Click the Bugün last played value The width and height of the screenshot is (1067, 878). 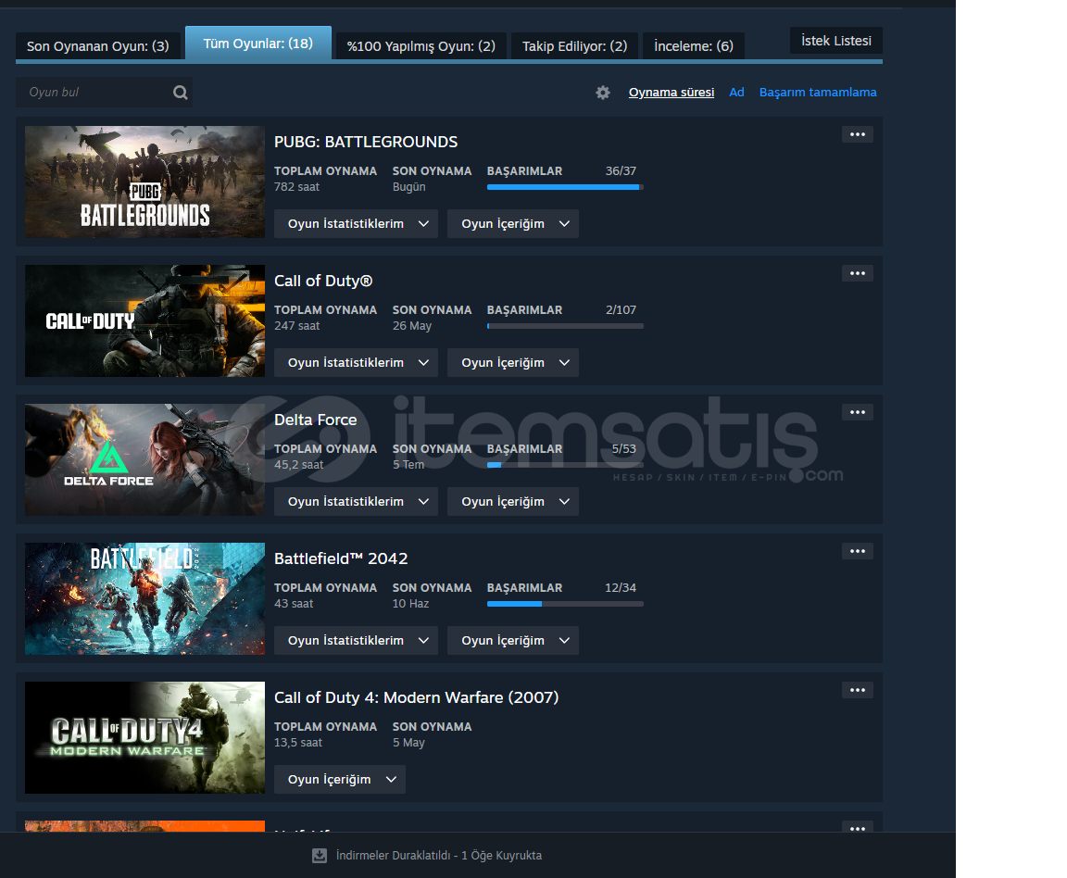point(409,186)
